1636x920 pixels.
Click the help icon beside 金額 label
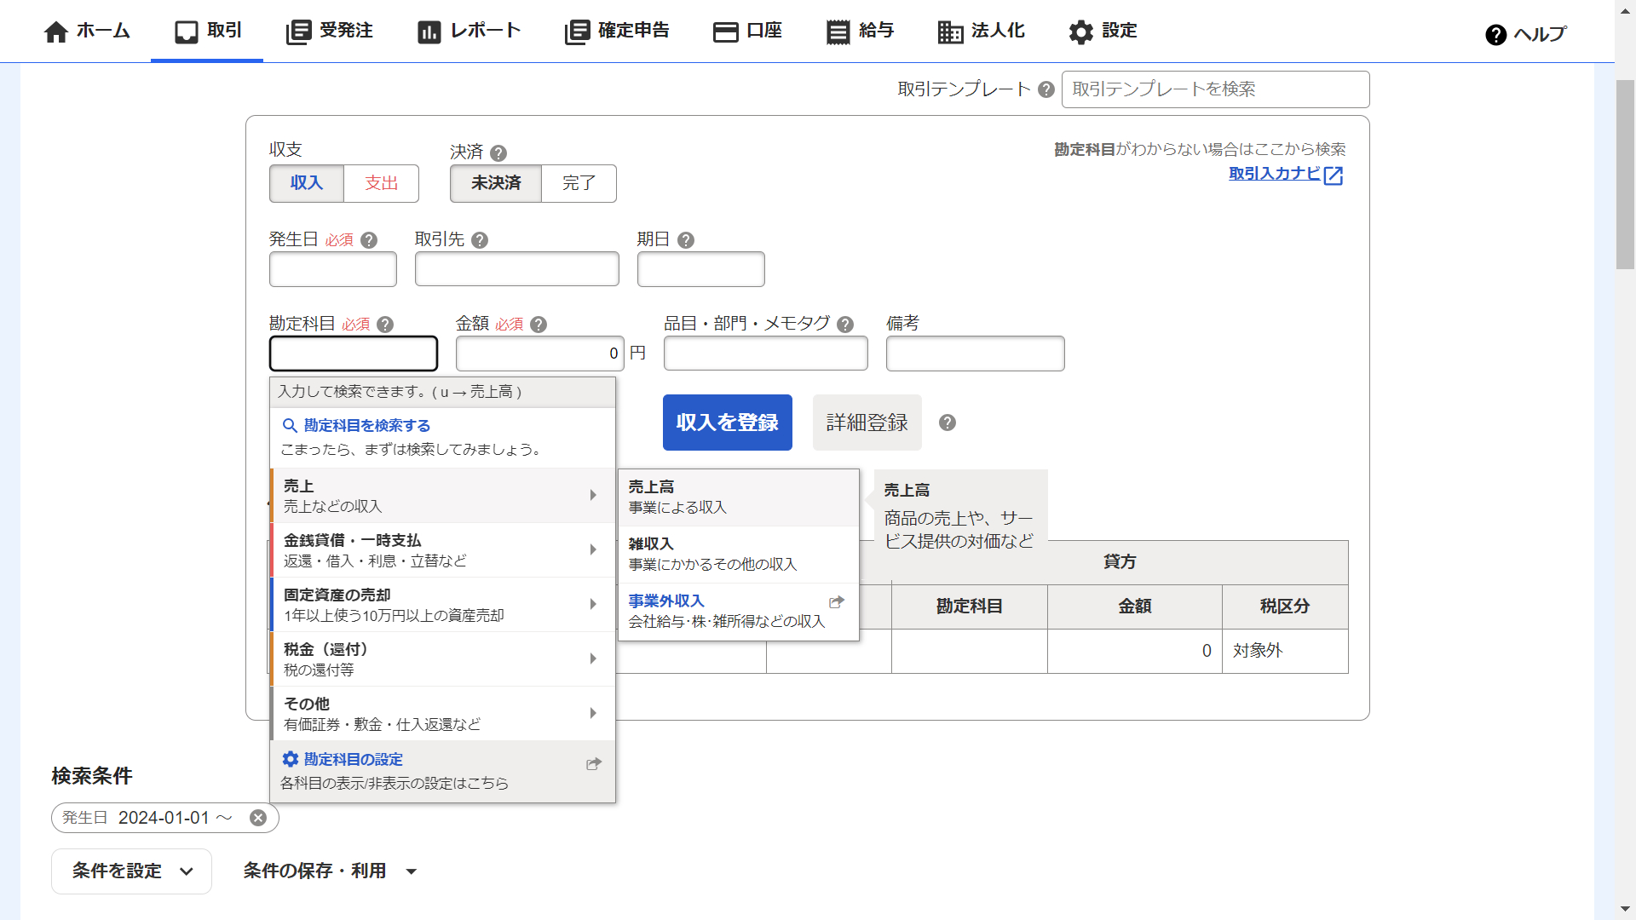(538, 325)
